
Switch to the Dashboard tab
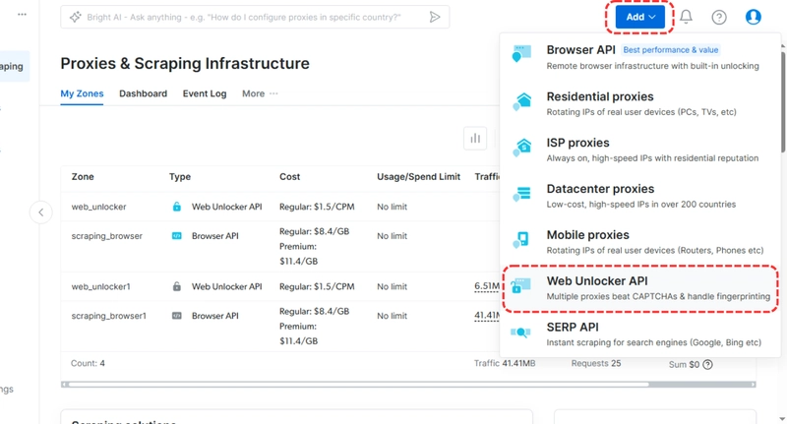coord(143,93)
